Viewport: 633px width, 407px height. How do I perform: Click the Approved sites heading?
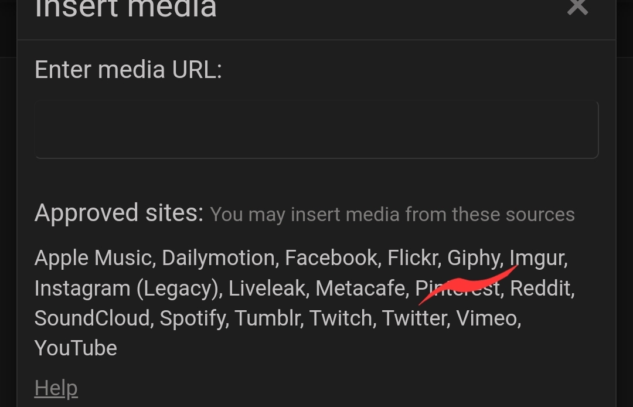118,213
